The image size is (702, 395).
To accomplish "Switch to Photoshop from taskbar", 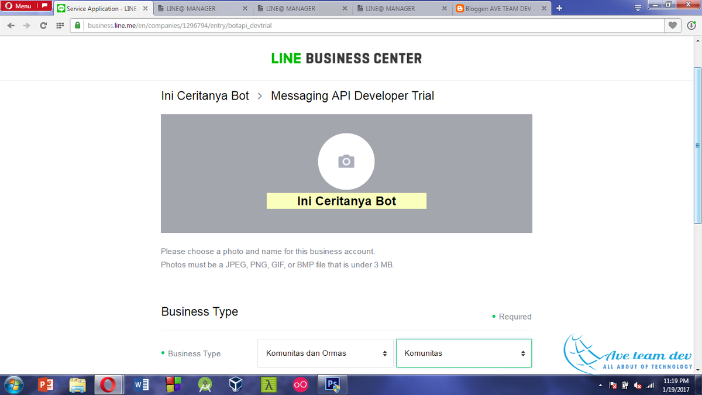I will [333, 385].
